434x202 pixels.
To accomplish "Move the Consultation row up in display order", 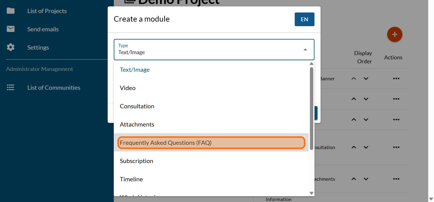I will tap(354, 147).
